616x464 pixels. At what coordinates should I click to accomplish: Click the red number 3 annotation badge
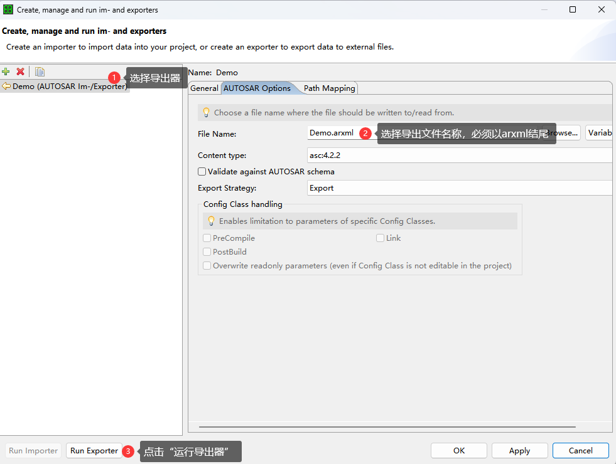point(128,451)
